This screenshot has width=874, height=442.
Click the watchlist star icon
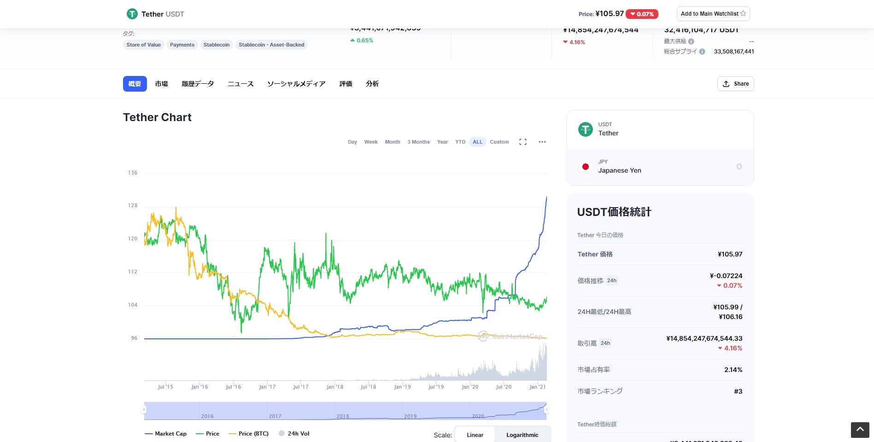click(x=743, y=14)
